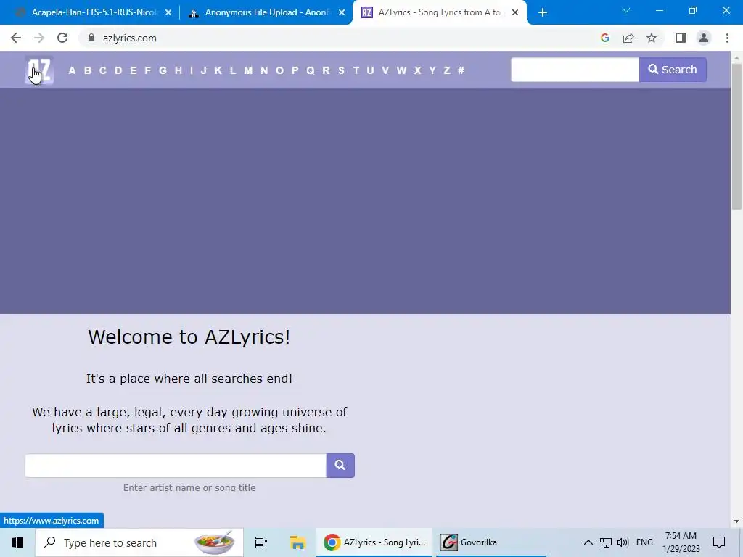Click the padlock site info icon
Screen dimensions: 743x557
click(91, 38)
